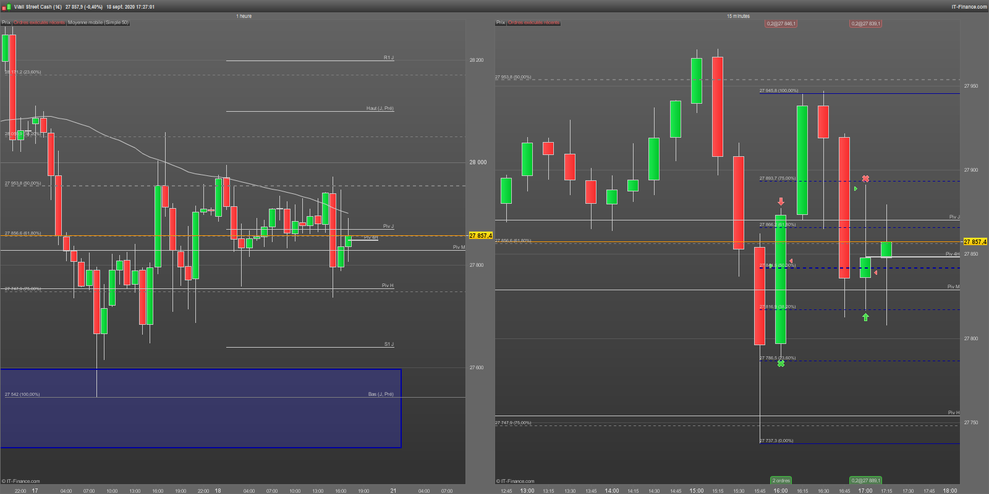Click the 'Piv 4H' label on the 15 minutes chart
The height and width of the screenshot is (494, 989).
pyautogui.click(x=953, y=254)
